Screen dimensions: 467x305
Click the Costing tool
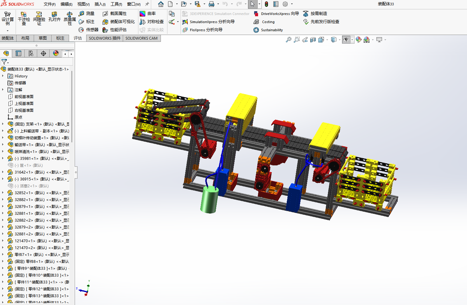264,22
